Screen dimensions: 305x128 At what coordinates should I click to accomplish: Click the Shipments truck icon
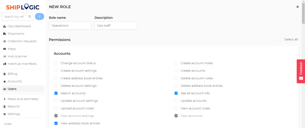(5, 34)
